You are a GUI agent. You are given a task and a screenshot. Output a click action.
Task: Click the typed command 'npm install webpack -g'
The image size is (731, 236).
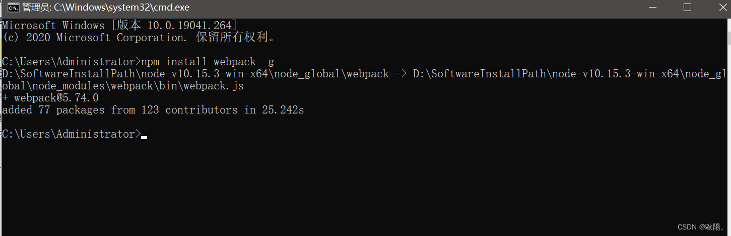pos(208,62)
